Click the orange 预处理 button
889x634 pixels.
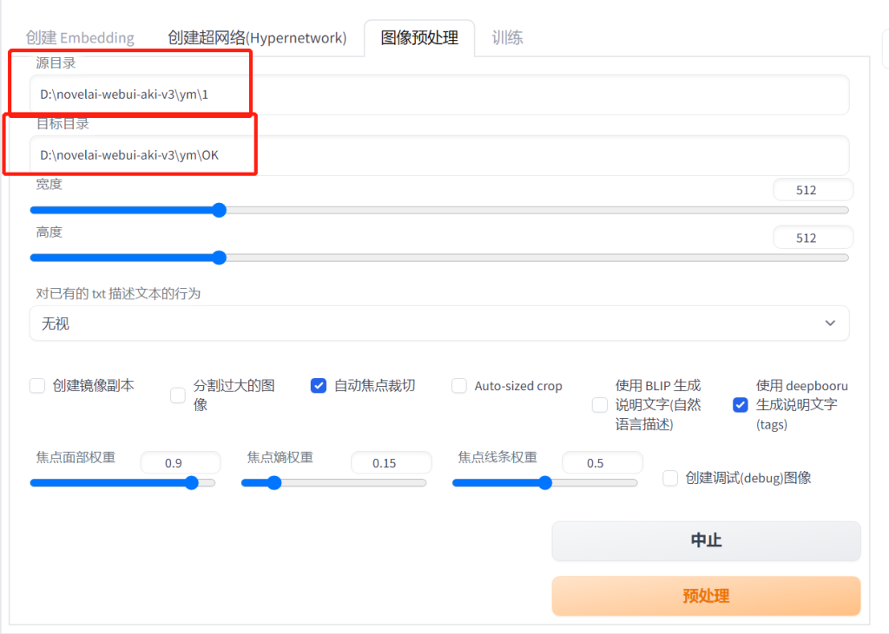(706, 596)
